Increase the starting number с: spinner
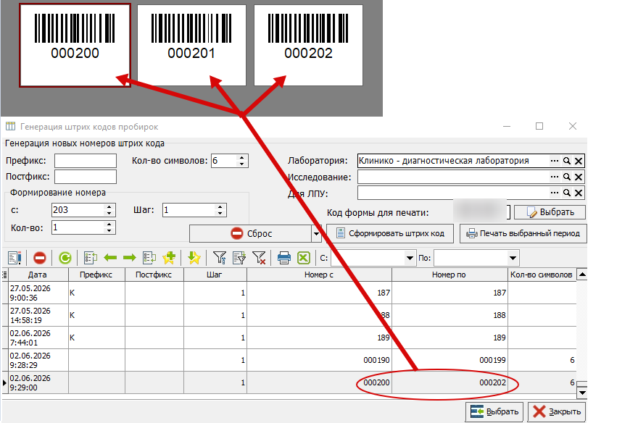The image size is (638, 423). [109, 207]
